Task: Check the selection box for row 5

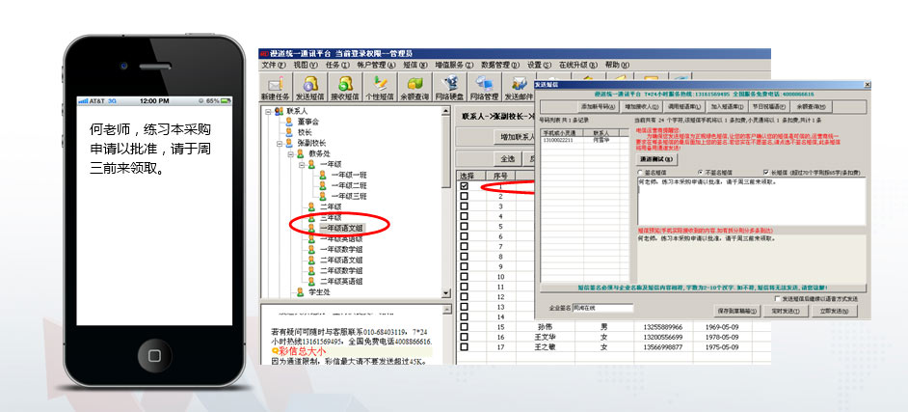Action: (x=465, y=228)
